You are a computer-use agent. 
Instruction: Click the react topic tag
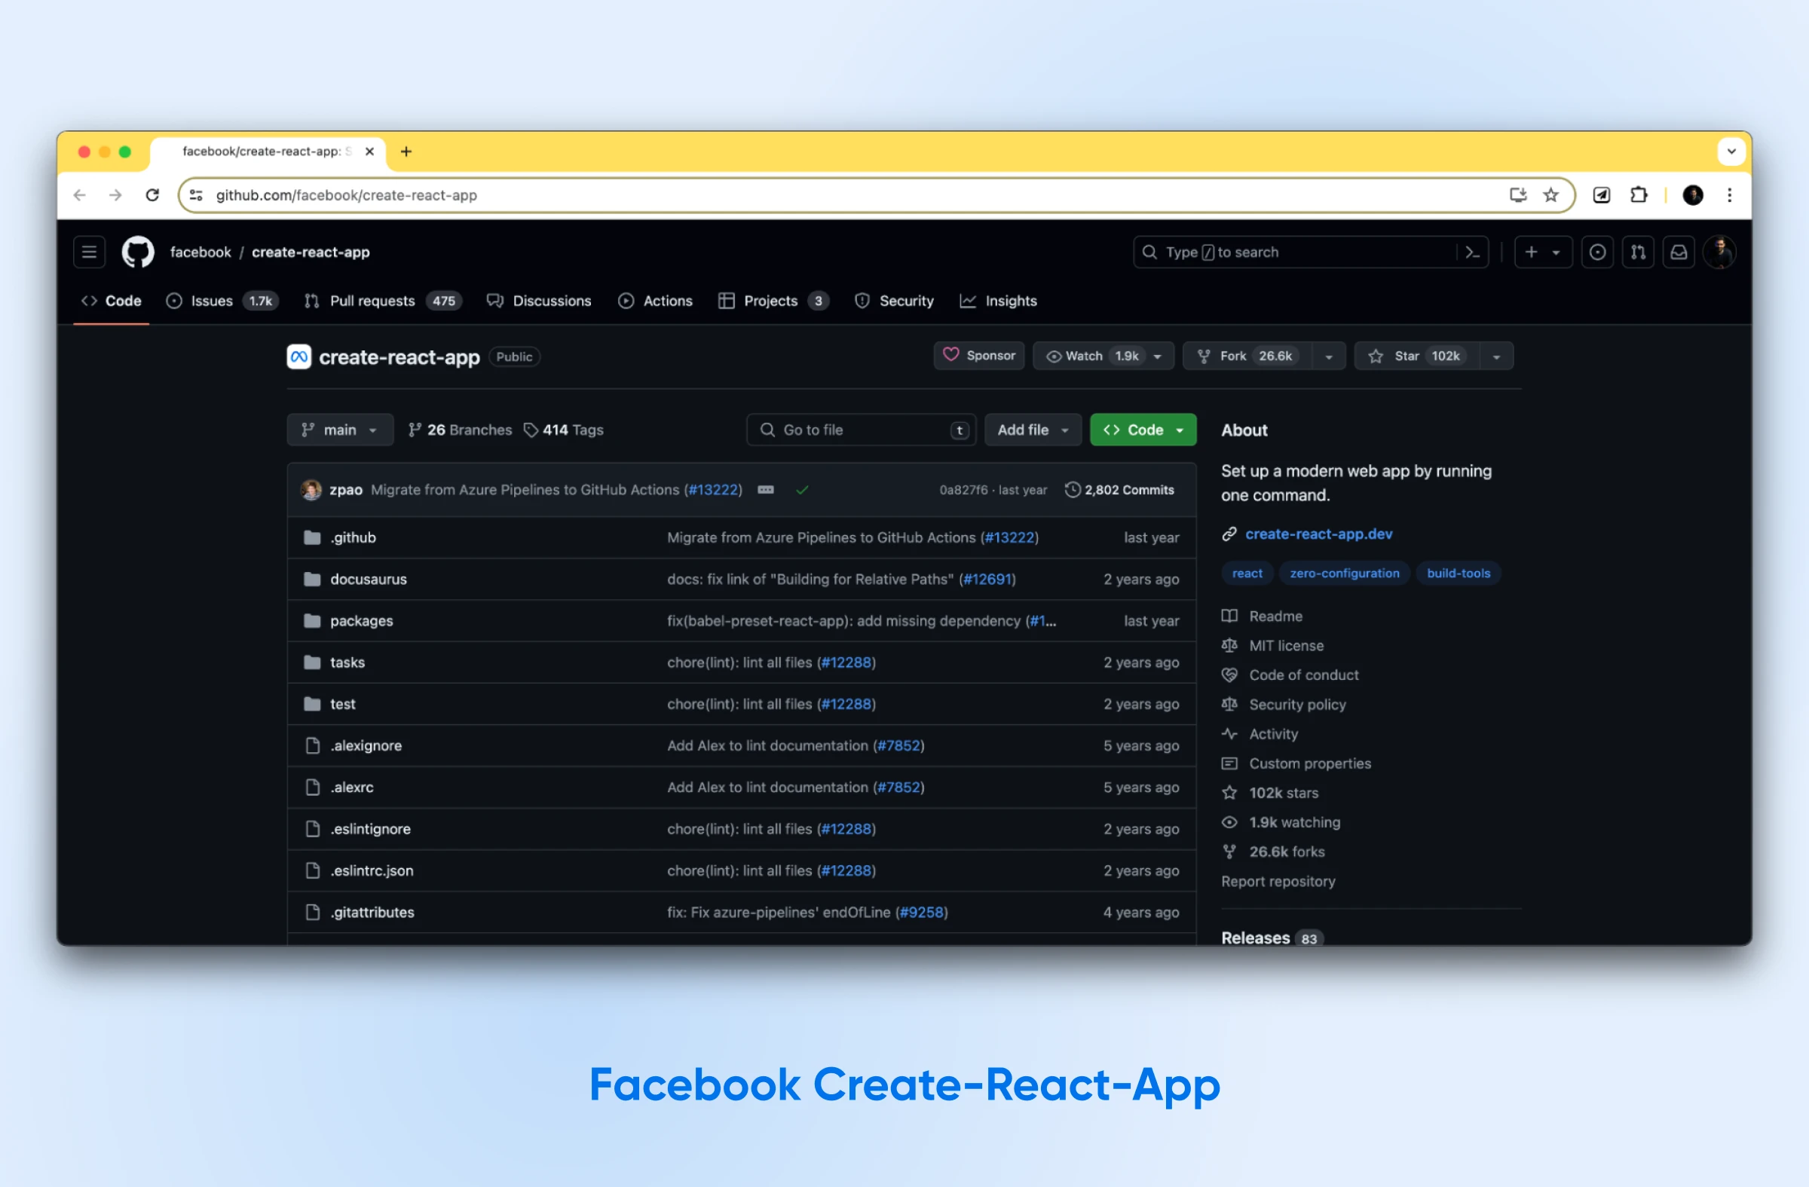coord(1247,574)
